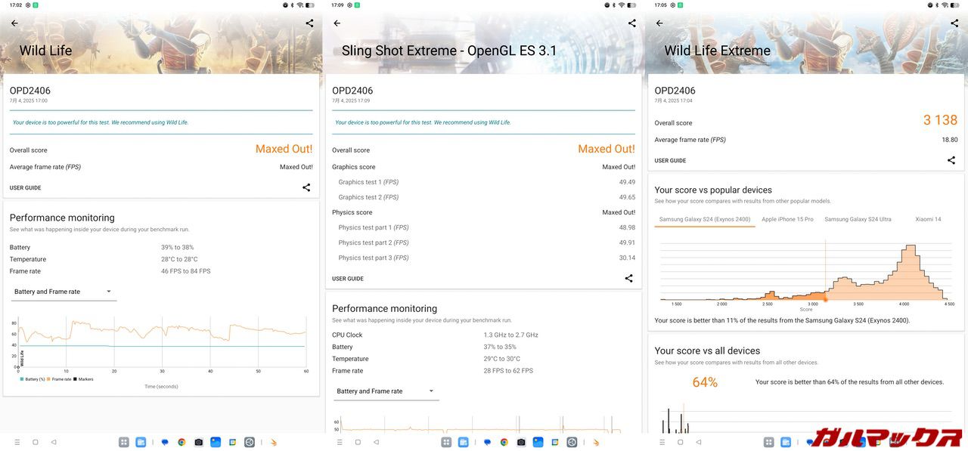
Task: Expand Battery and Frame rate dropdown in Wild Life panel
Action: 64,292
